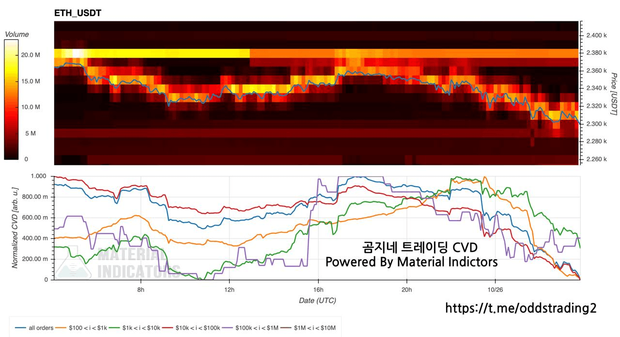Screen dimensions: 620x337
Task: Click the 10/26 date axis marker
Action: (495, 289)
